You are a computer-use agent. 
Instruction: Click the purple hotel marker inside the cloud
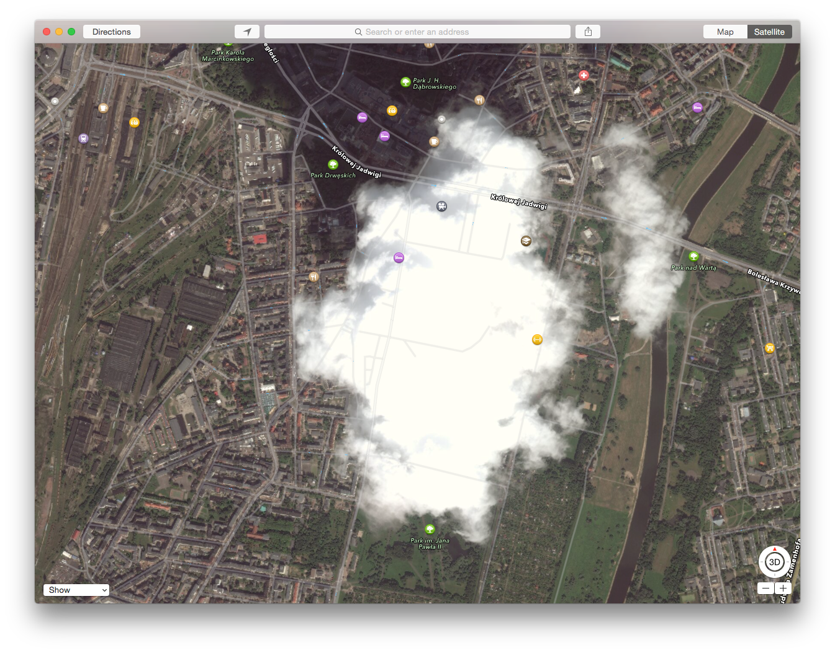[x=399, y=257]
